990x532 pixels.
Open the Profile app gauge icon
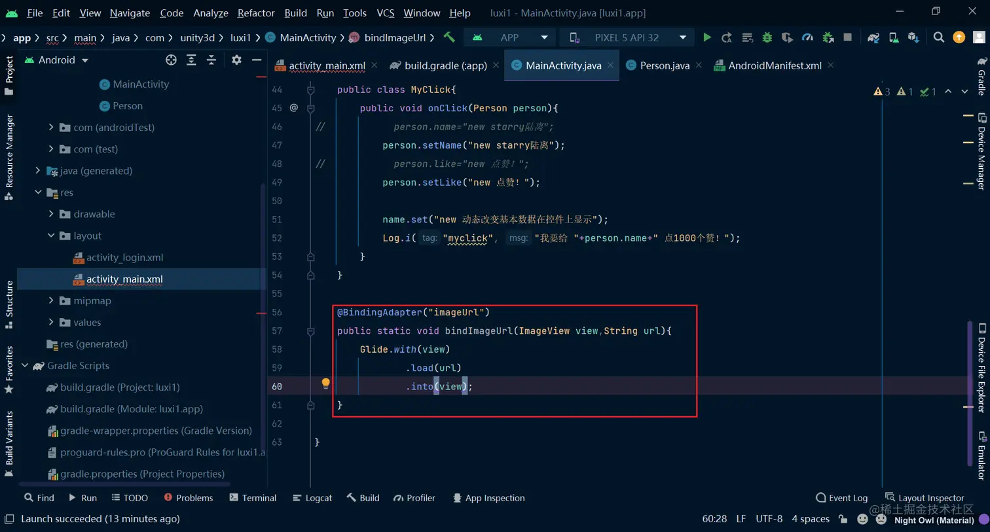807,37
